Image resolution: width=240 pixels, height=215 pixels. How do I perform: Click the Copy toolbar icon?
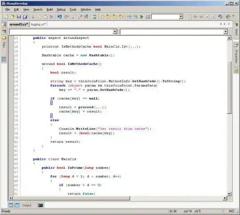[39, 17]
